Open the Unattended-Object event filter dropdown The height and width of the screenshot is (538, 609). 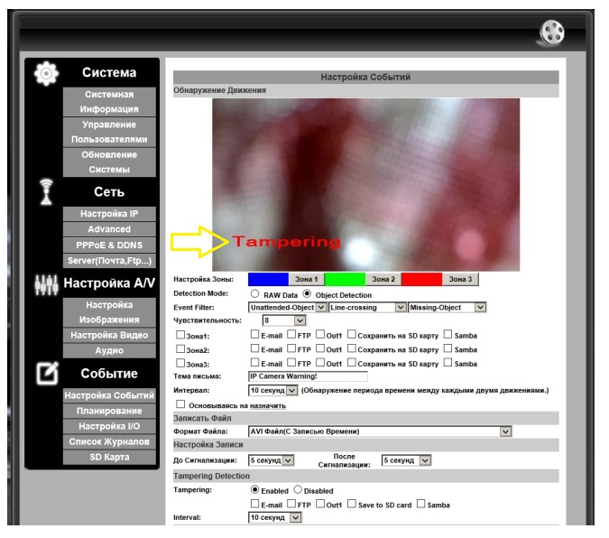(x=288, y=308)
